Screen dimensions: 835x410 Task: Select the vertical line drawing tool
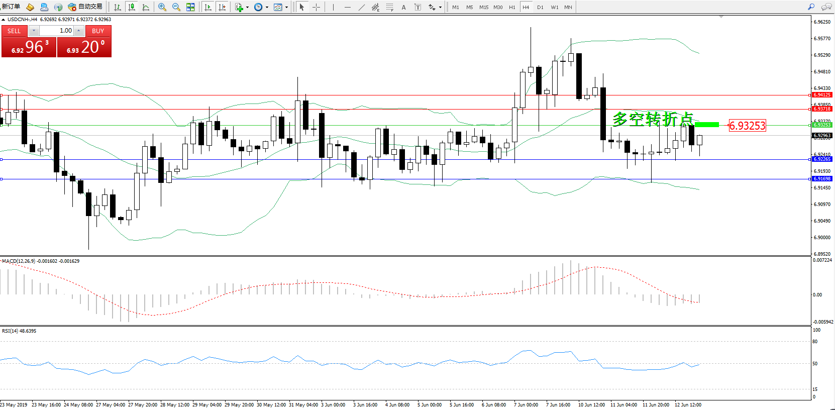coord(333,7)
